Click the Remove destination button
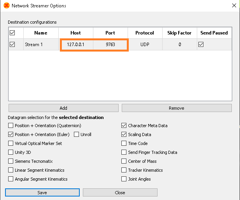This screenshot has height=200, width=240. pyautogui.click(x=177, y=108)
